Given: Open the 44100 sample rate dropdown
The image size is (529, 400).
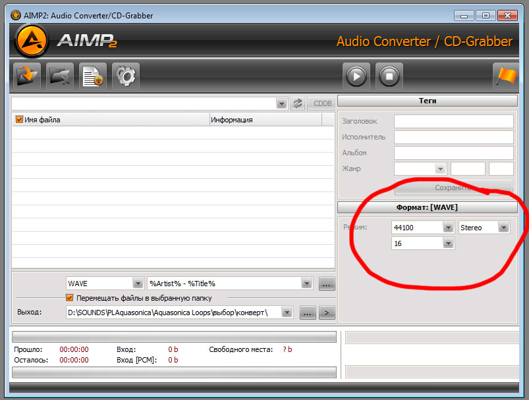Looking at the screenshot, I should click(448, 228).
